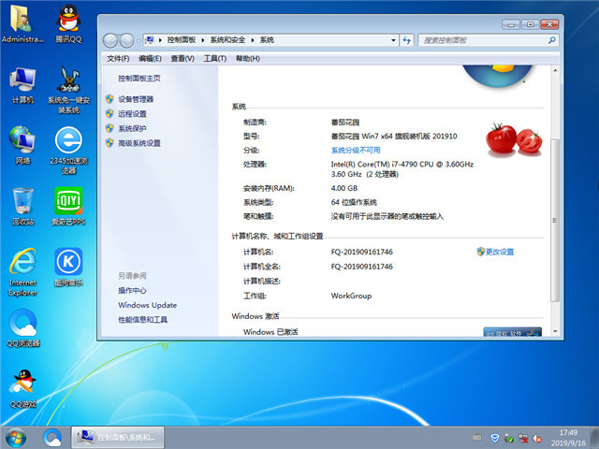Viewport: 599px width, 449px height.
Task: Click the Windows Start orb
Action: click(16, 438)
